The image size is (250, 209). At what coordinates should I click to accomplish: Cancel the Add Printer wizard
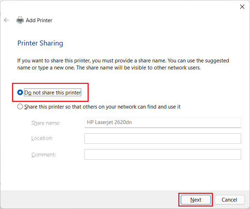pyautogui.click(x=230, y=200)
